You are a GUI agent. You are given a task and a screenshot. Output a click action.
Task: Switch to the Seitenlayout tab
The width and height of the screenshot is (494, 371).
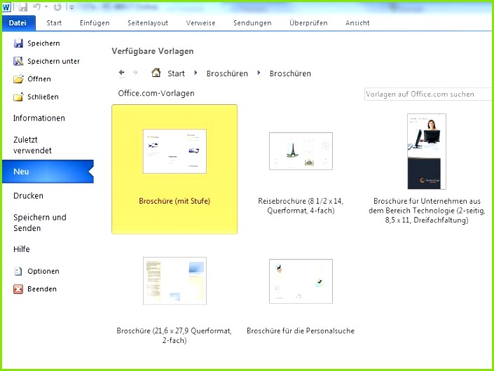pos(148,23)
